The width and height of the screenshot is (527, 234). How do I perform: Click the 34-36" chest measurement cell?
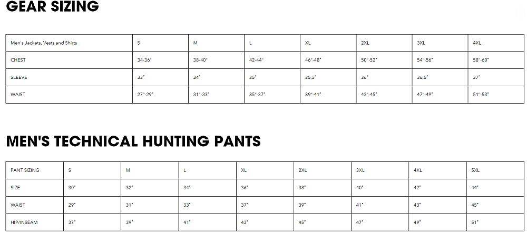point(144,60)
